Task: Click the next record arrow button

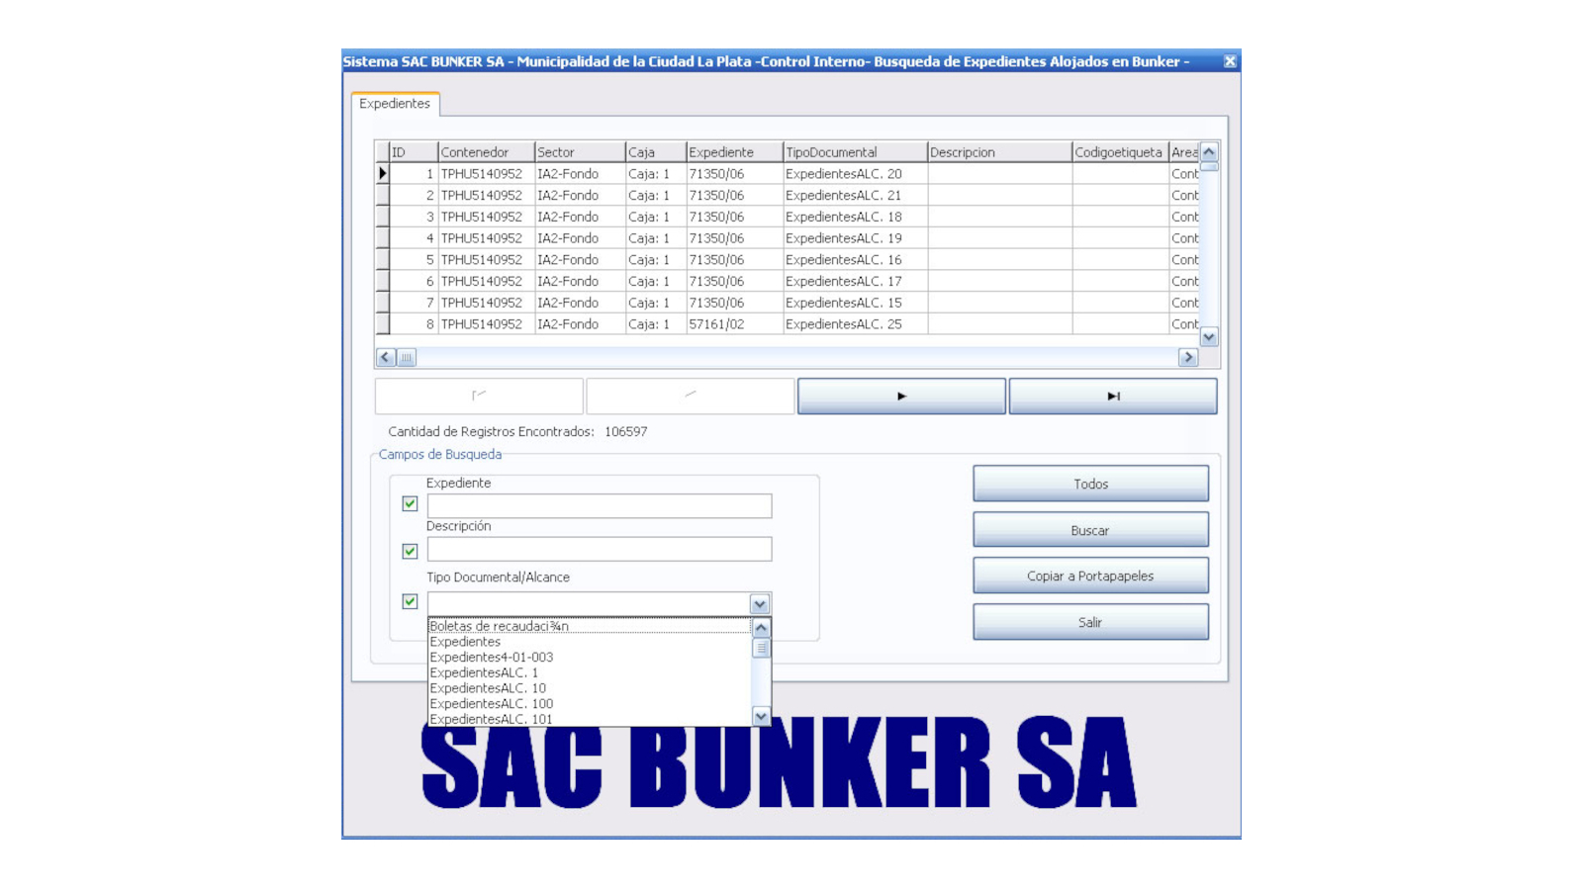Action: [900, 396]
